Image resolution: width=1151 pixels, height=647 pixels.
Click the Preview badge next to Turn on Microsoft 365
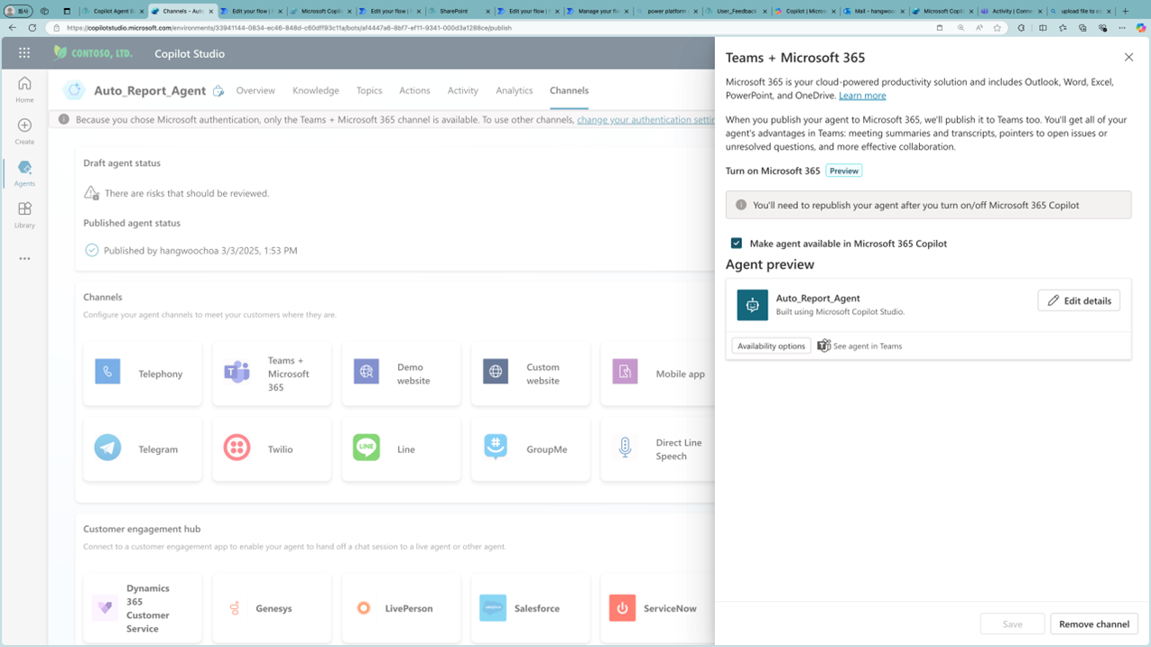[x=844, y=171]
